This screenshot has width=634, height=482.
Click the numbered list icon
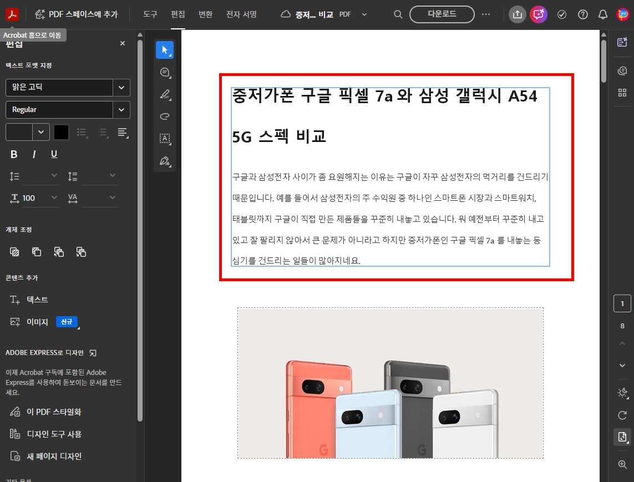103,132
